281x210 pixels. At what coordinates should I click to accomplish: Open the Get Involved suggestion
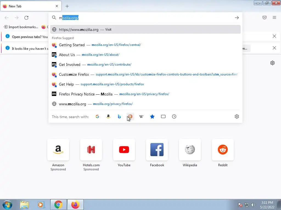coord(145,65)
